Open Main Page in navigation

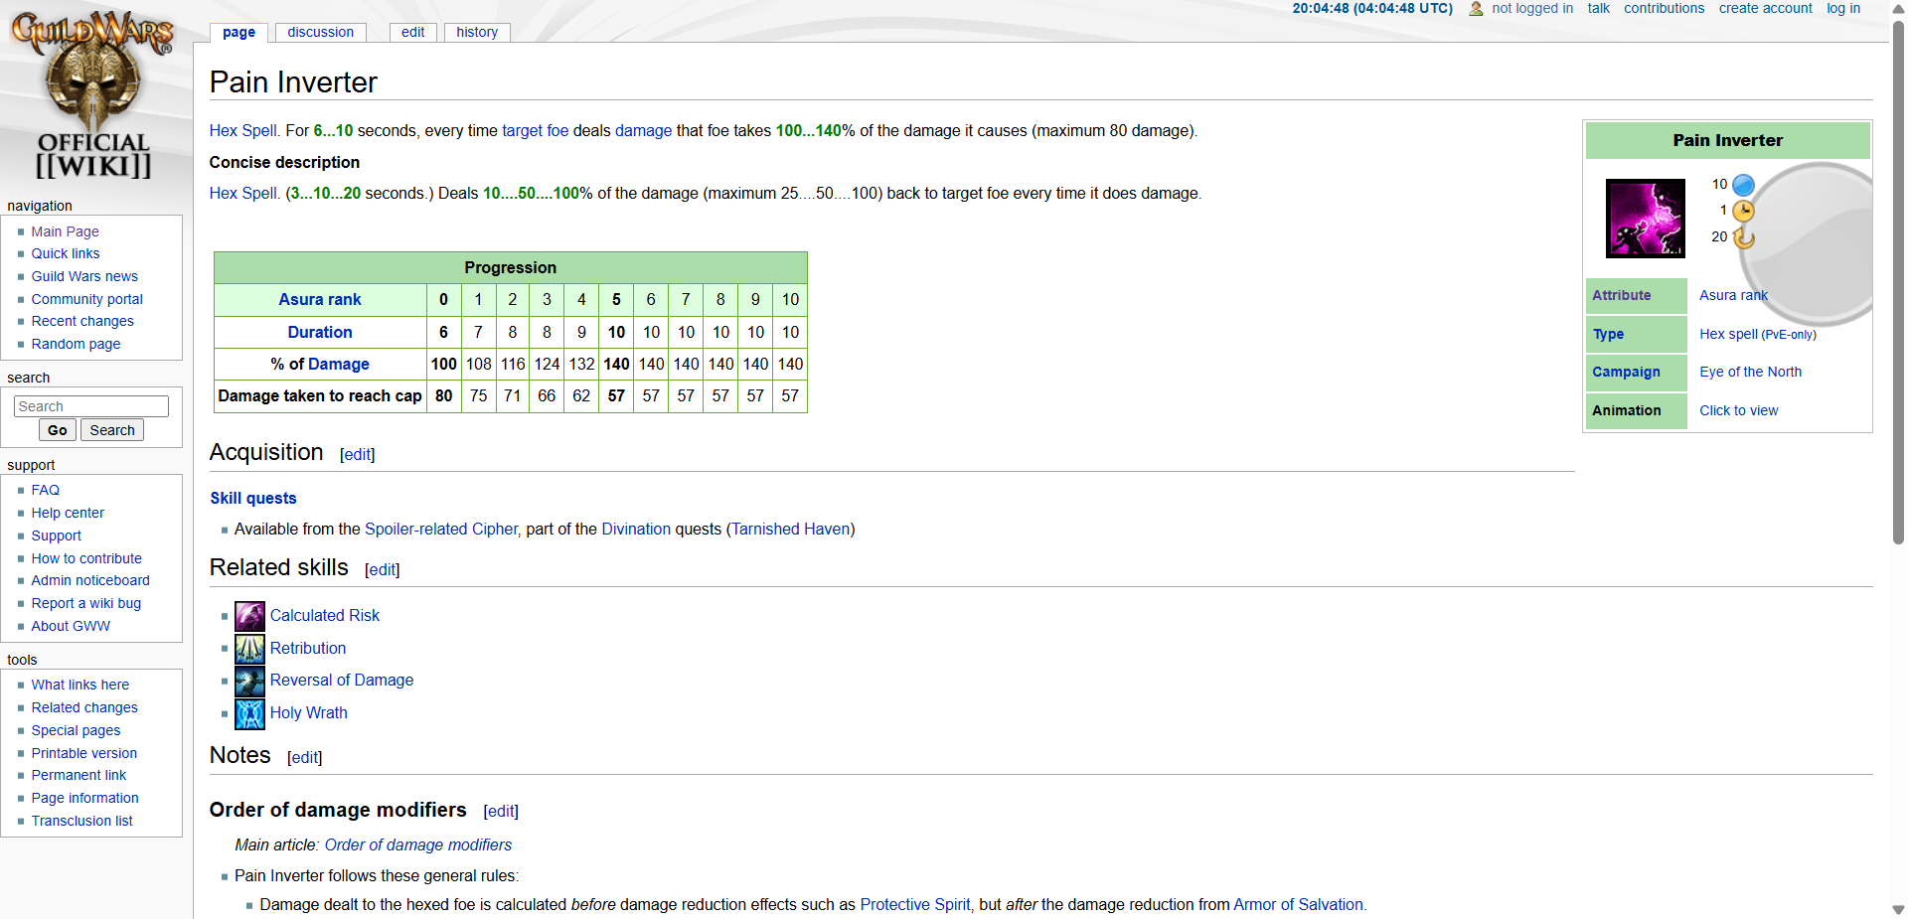pos(65,231)
